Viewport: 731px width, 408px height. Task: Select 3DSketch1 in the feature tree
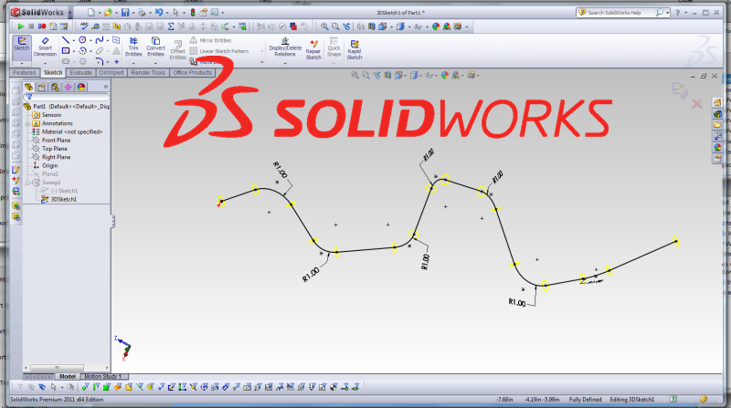coord(64,198)
